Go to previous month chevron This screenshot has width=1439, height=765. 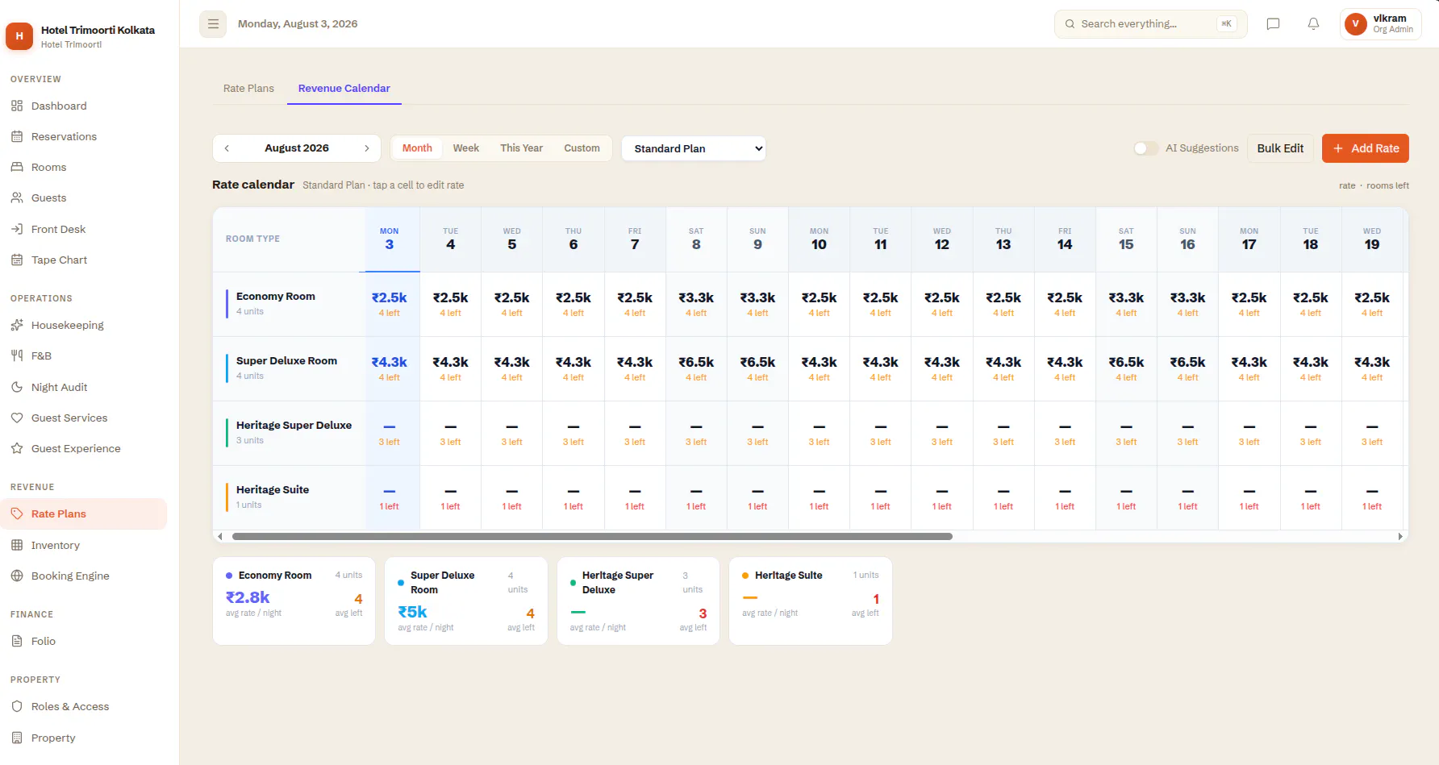227,148
